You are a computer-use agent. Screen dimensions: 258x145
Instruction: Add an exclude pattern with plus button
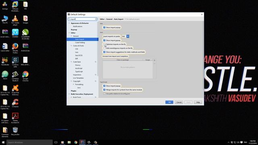[x=154, y=60]
